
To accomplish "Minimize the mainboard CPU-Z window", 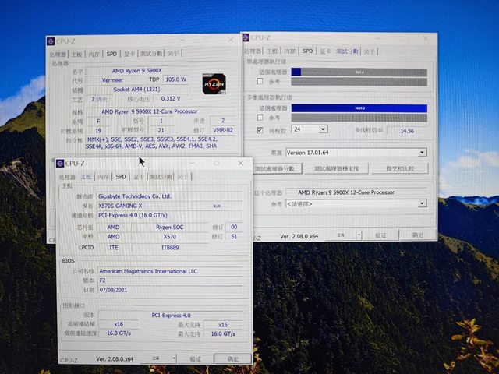I will (194, 164).
